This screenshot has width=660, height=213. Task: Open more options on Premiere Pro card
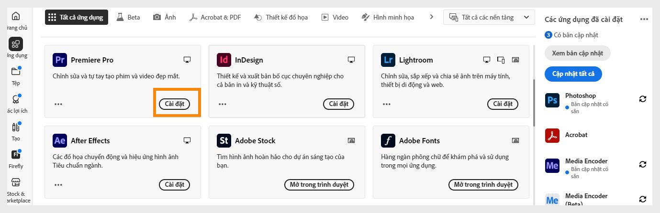58,104
